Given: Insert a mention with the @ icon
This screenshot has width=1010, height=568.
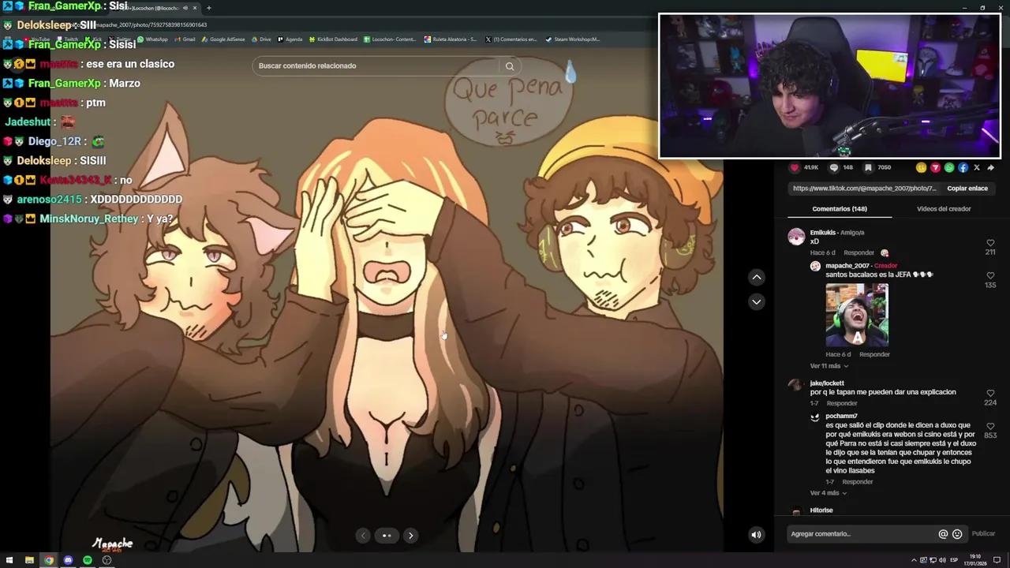Looking at the screenshot, I should 943,534.
